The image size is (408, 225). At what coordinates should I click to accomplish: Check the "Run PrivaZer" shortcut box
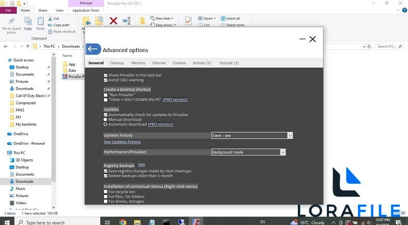point(106,95)
